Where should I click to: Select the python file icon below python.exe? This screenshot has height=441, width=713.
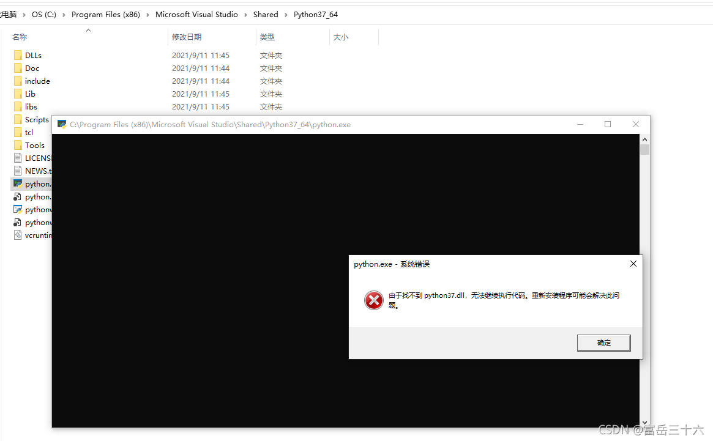(18, 196)
